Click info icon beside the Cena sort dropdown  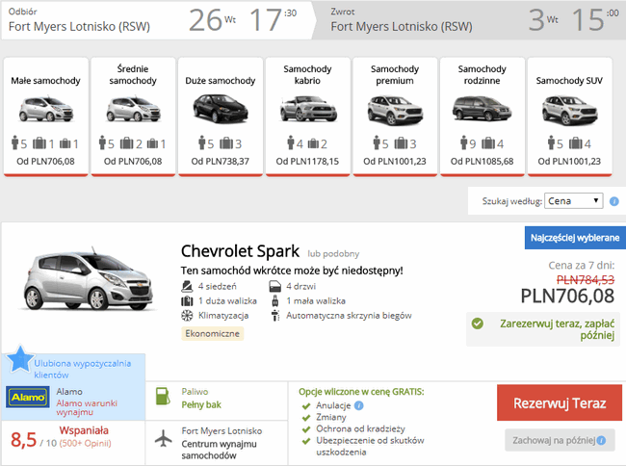click(x=614, y=201)
